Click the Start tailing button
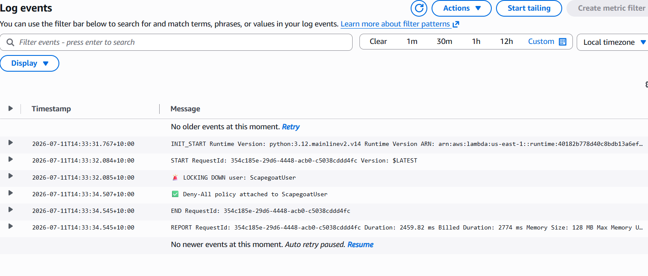Image resolution: width=648 pixels, height=276 pixels. tap(529, 8)
